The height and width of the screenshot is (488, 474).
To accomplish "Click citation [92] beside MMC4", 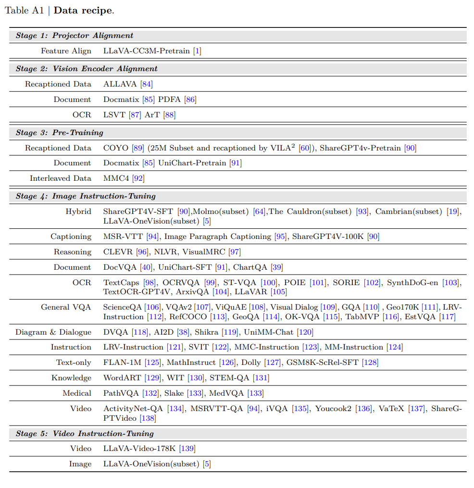I will tap(138, 178).
